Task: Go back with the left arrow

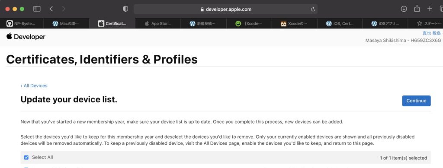Action: coord(51,9)
